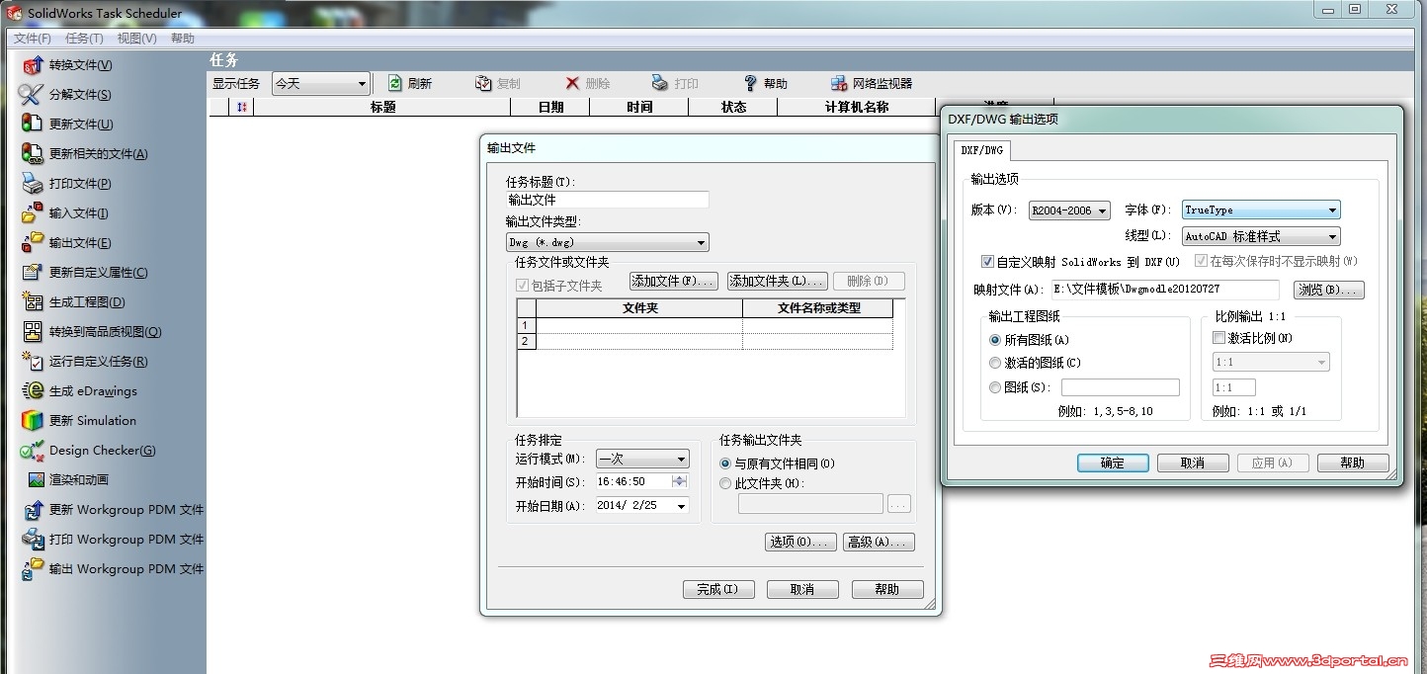This screenshot has height=674, width=1427.
Task: Click 生成 eDrawings icon
Action: pos(33,391)
